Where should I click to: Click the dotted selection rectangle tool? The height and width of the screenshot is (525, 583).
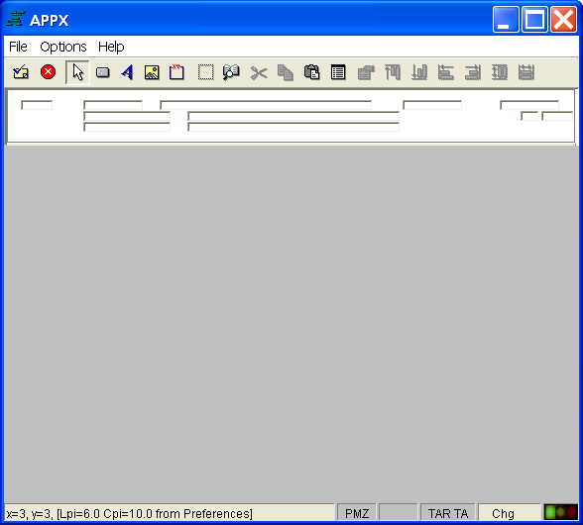(x=205, y=72)
